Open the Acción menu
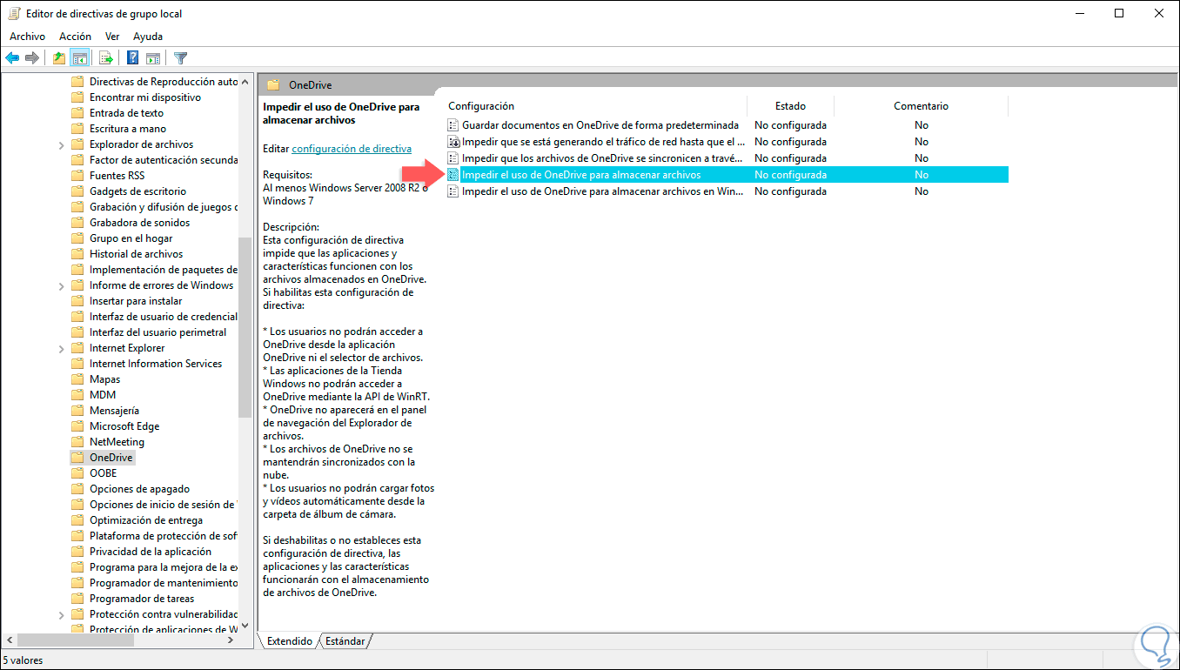Screen dimensions: 1180x670 pos(75,37)
